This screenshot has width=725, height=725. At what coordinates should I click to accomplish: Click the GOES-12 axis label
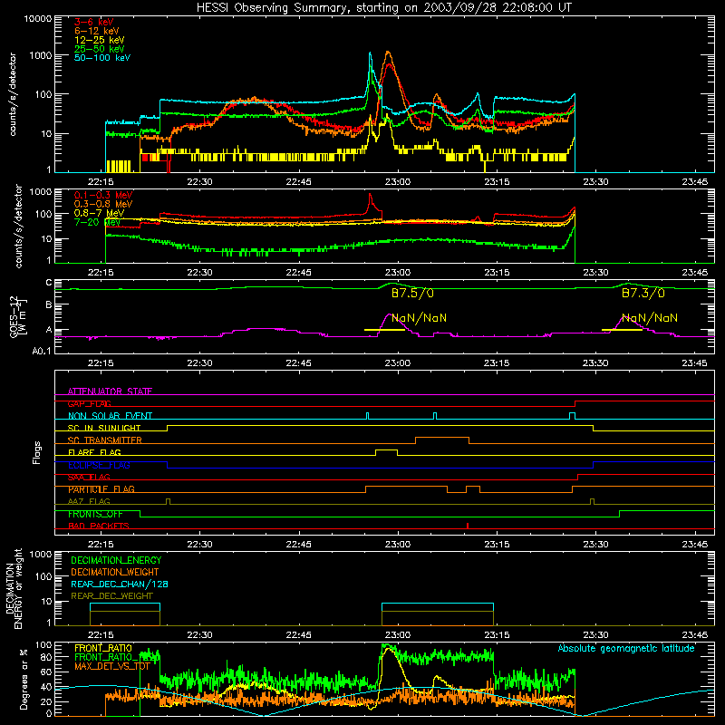(18, 316)
